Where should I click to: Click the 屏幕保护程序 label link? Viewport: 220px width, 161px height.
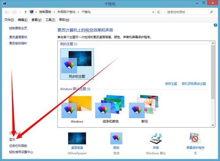(195, 148)
